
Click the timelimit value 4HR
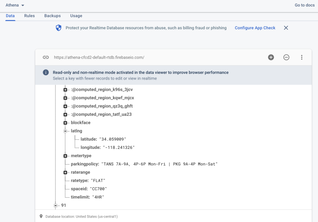click(x=98, y=197)
